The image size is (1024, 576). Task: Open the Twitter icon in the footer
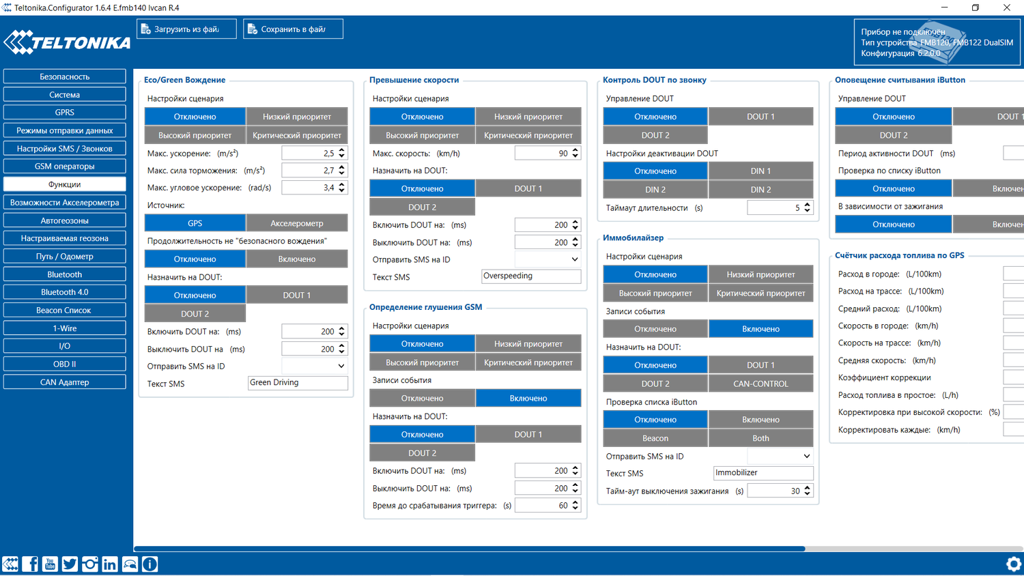point(70,564)
